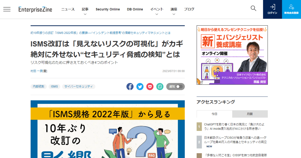Viewport: 301px width, 158px height.
Task: Click the EnterpriseZine logo
Action: pyautogui.click(x=35, y=9)
